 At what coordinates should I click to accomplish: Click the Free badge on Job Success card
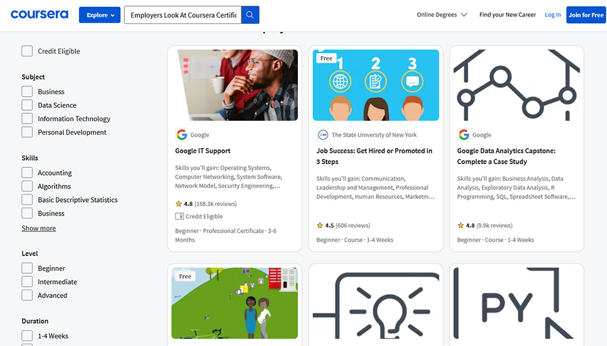[x=326, y=58]
